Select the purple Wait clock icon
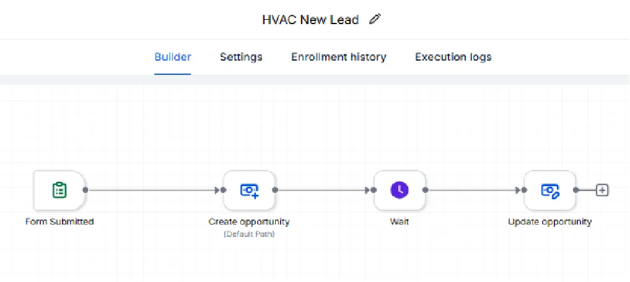 [400, 190]
